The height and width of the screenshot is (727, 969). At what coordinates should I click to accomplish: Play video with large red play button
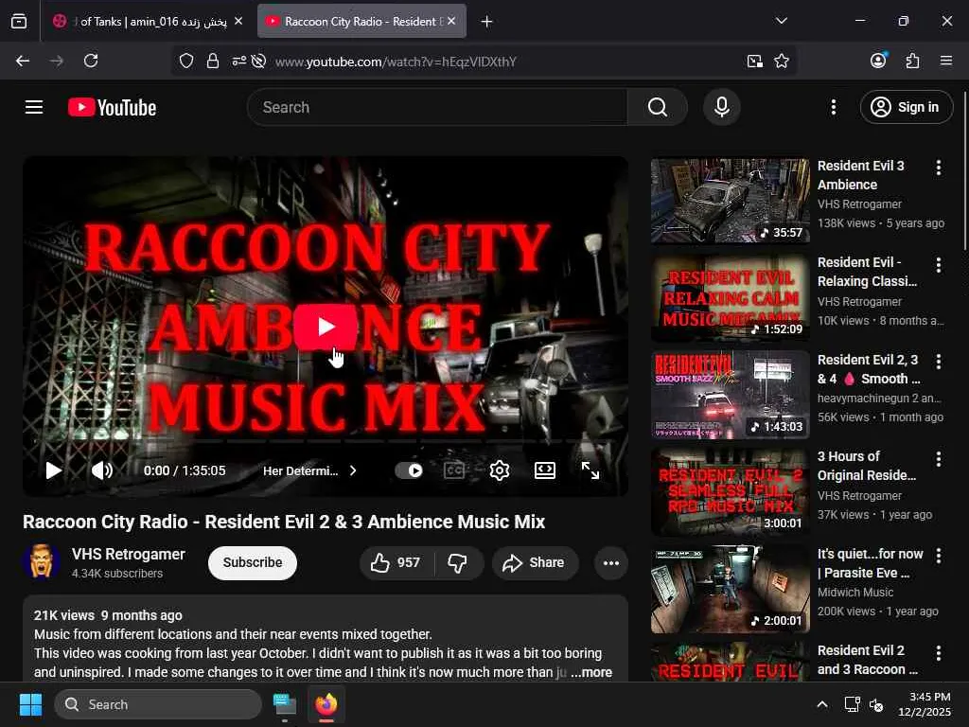326,327
